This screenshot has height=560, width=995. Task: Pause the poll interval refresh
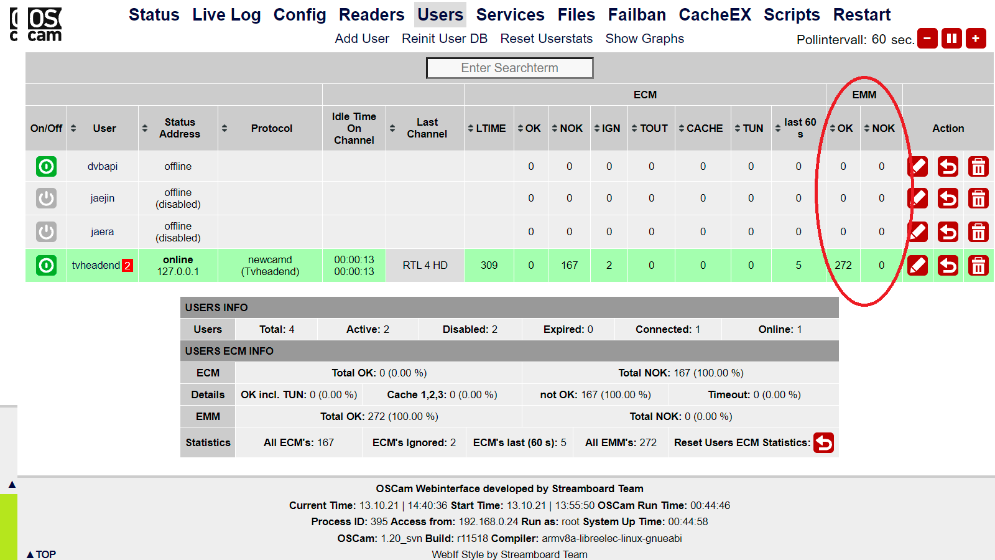pyautogui.click(x=951, y=39)
